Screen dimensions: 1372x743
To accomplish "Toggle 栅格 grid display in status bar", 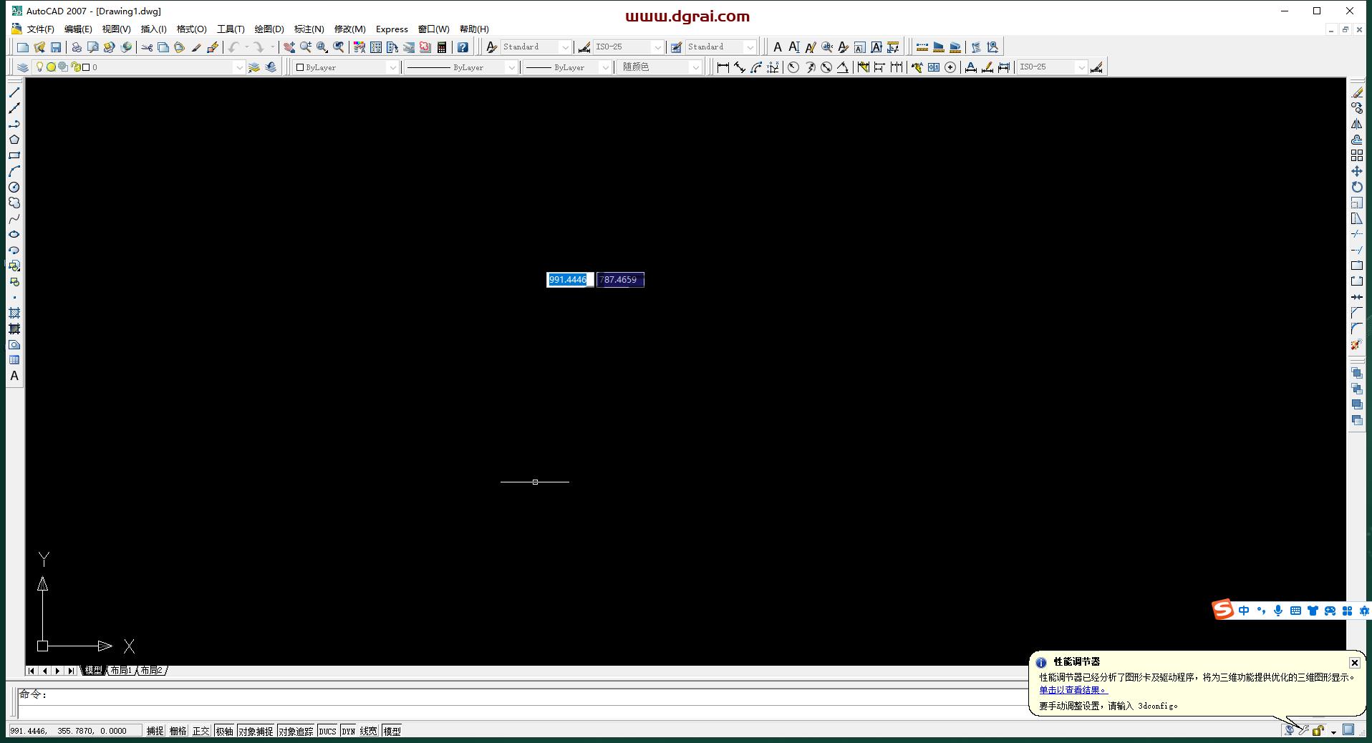I will click(178, 731).
